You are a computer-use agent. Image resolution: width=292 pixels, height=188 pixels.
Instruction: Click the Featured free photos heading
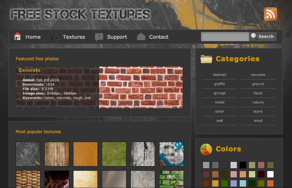37,59
